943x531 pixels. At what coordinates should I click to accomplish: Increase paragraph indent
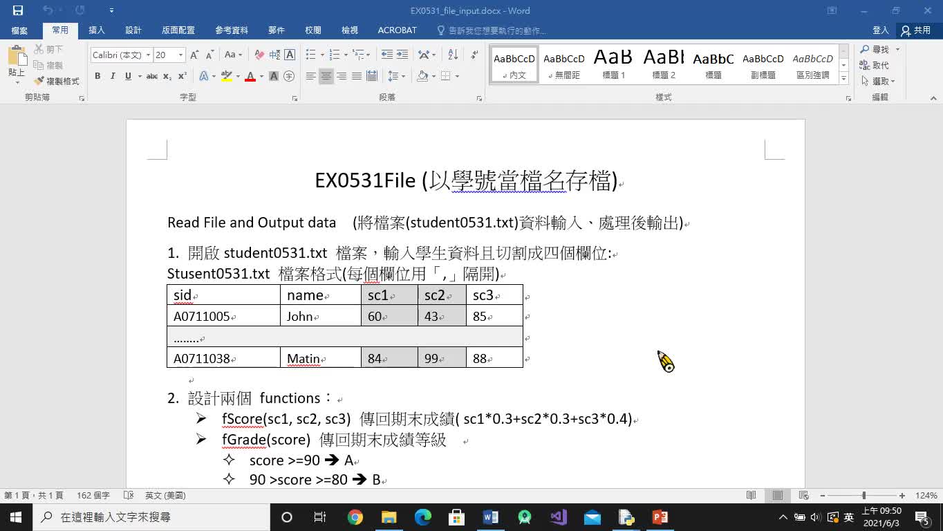tap(402, 55)
